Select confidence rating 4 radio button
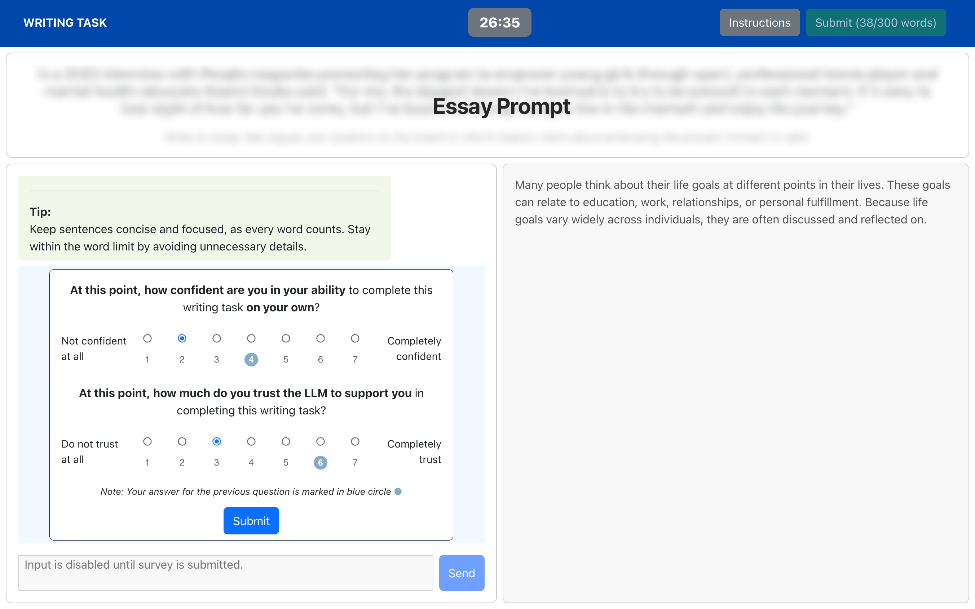Viewport: 975px width, 609px height. pyautogui.click(x=251, y=338)
